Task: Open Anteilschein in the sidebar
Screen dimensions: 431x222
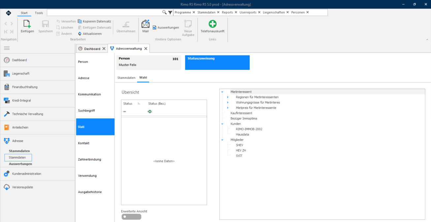Action: coord(38,127)
